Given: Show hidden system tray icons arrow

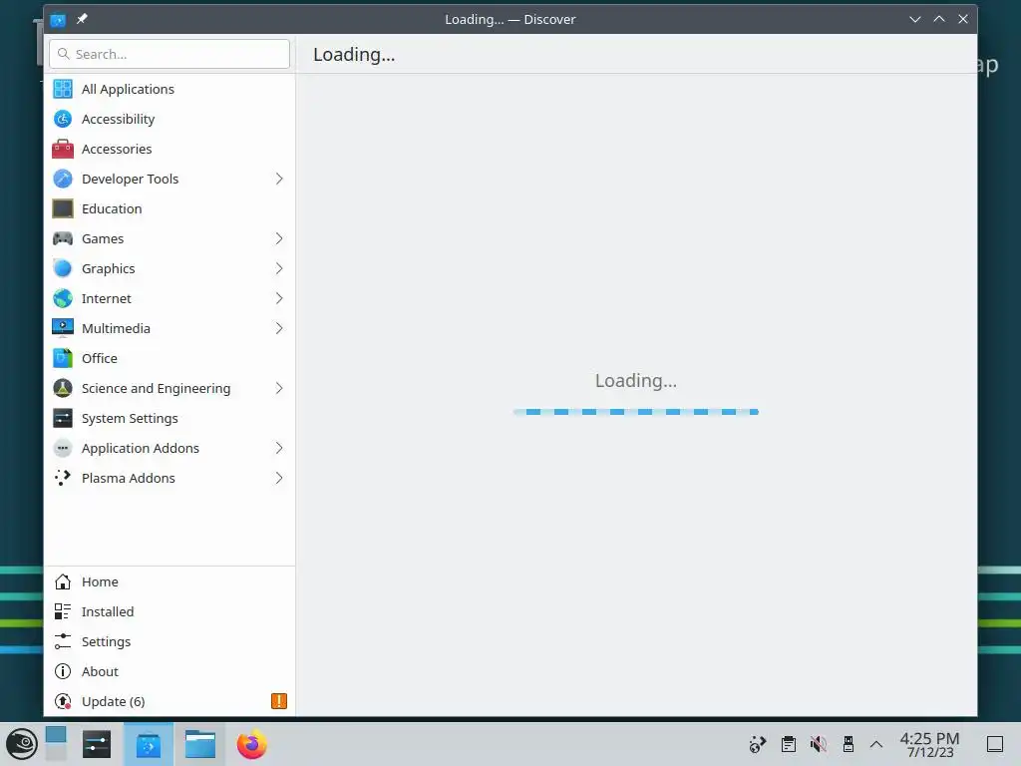Looking at the screenshot, I should point(876,744).
